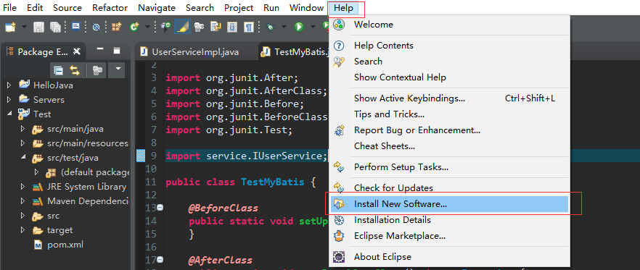The image size is (640, 270).
Task: Toggle Mark Occurrences highlighter icon
Action: [182, 28]
